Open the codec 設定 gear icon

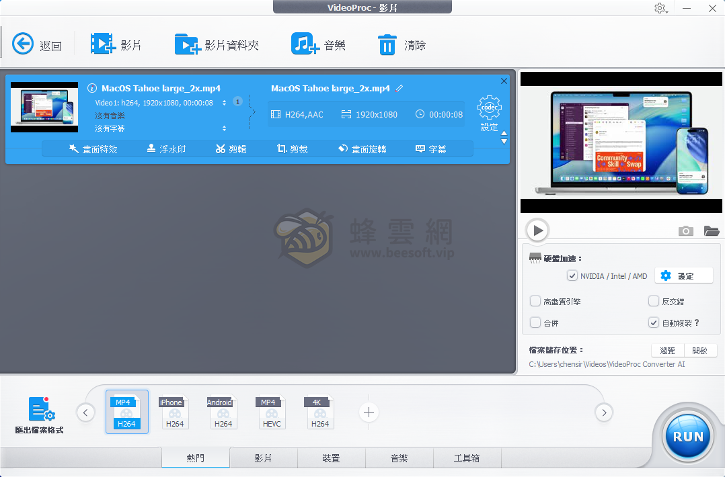[489, 107]
